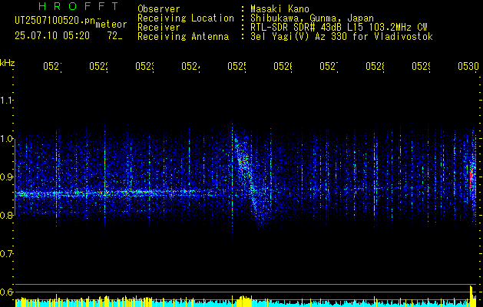Click the 0525 time marker
This screenshot has height=307, width=483.
coord(237,67)
